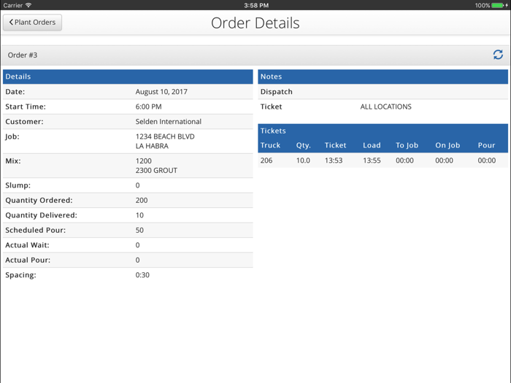Select mix description 2300 GROUT
Screen dimensions: 511x383
pyautogui.click(x=156, y=170)
